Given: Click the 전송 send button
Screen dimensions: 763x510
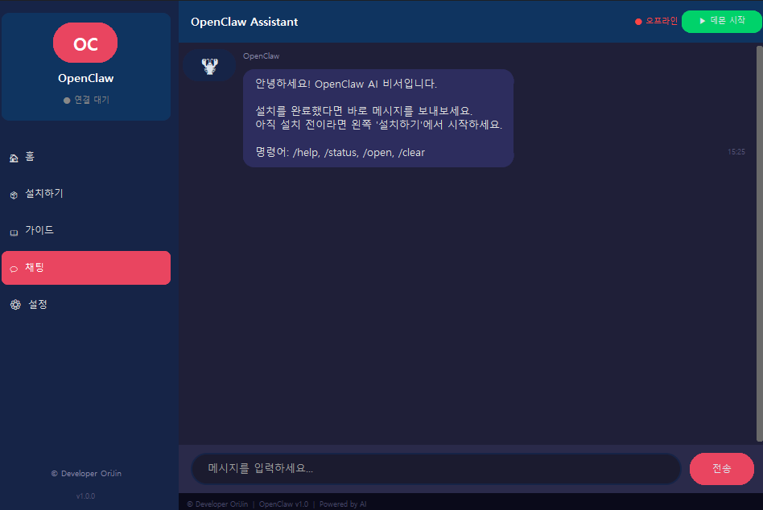Looking at the screenshot, I should pos(721,468).
